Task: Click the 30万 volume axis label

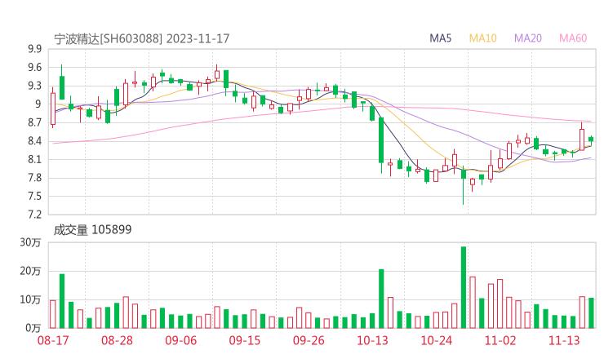Action: pos(30,242)
